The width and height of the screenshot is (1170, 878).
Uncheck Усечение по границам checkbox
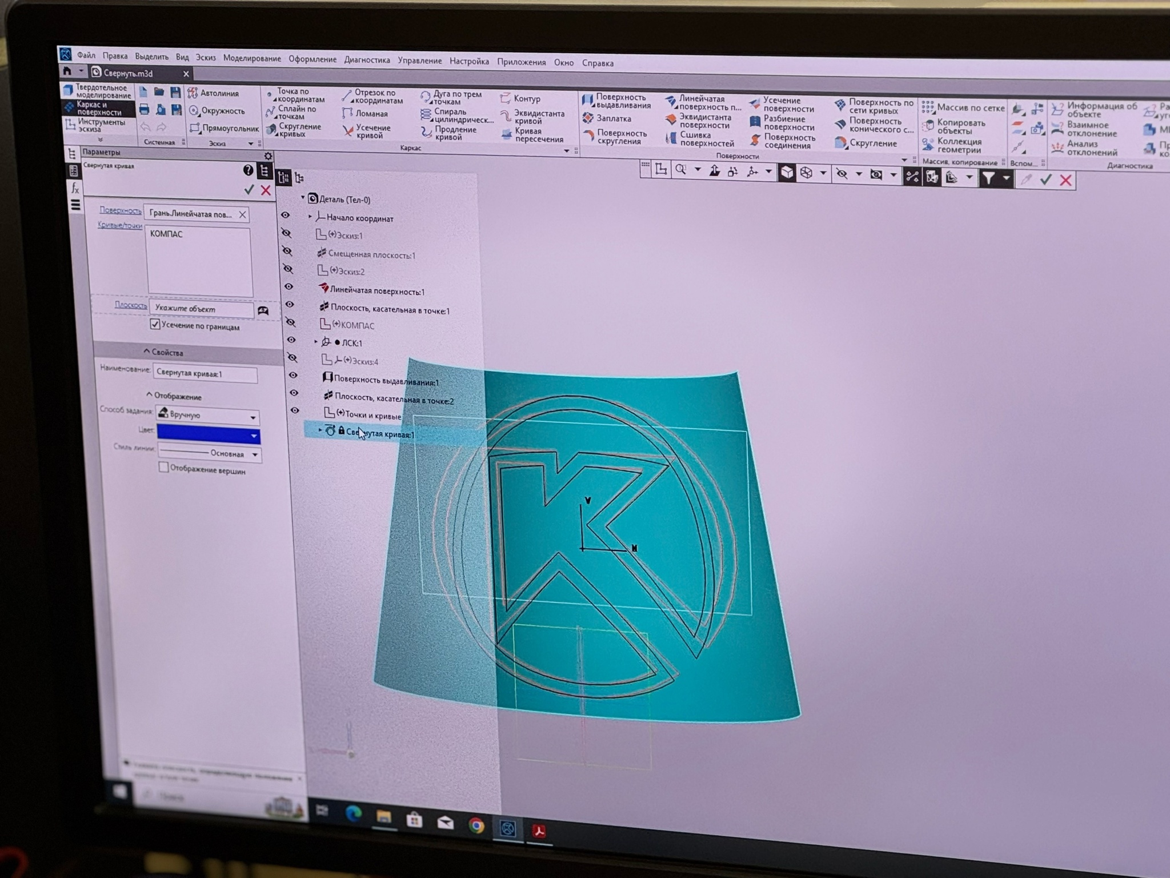click(155, 324)
